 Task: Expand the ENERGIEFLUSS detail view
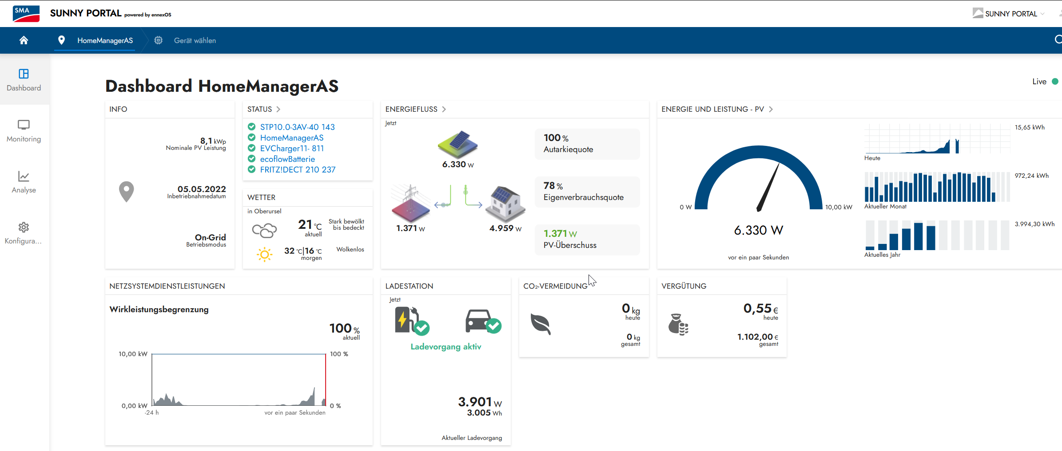(444, 109)
